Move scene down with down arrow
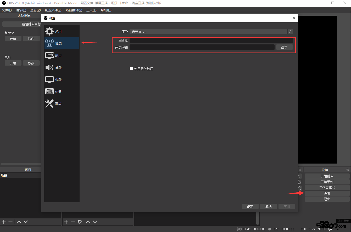351x232 pixels. (26, 222)
